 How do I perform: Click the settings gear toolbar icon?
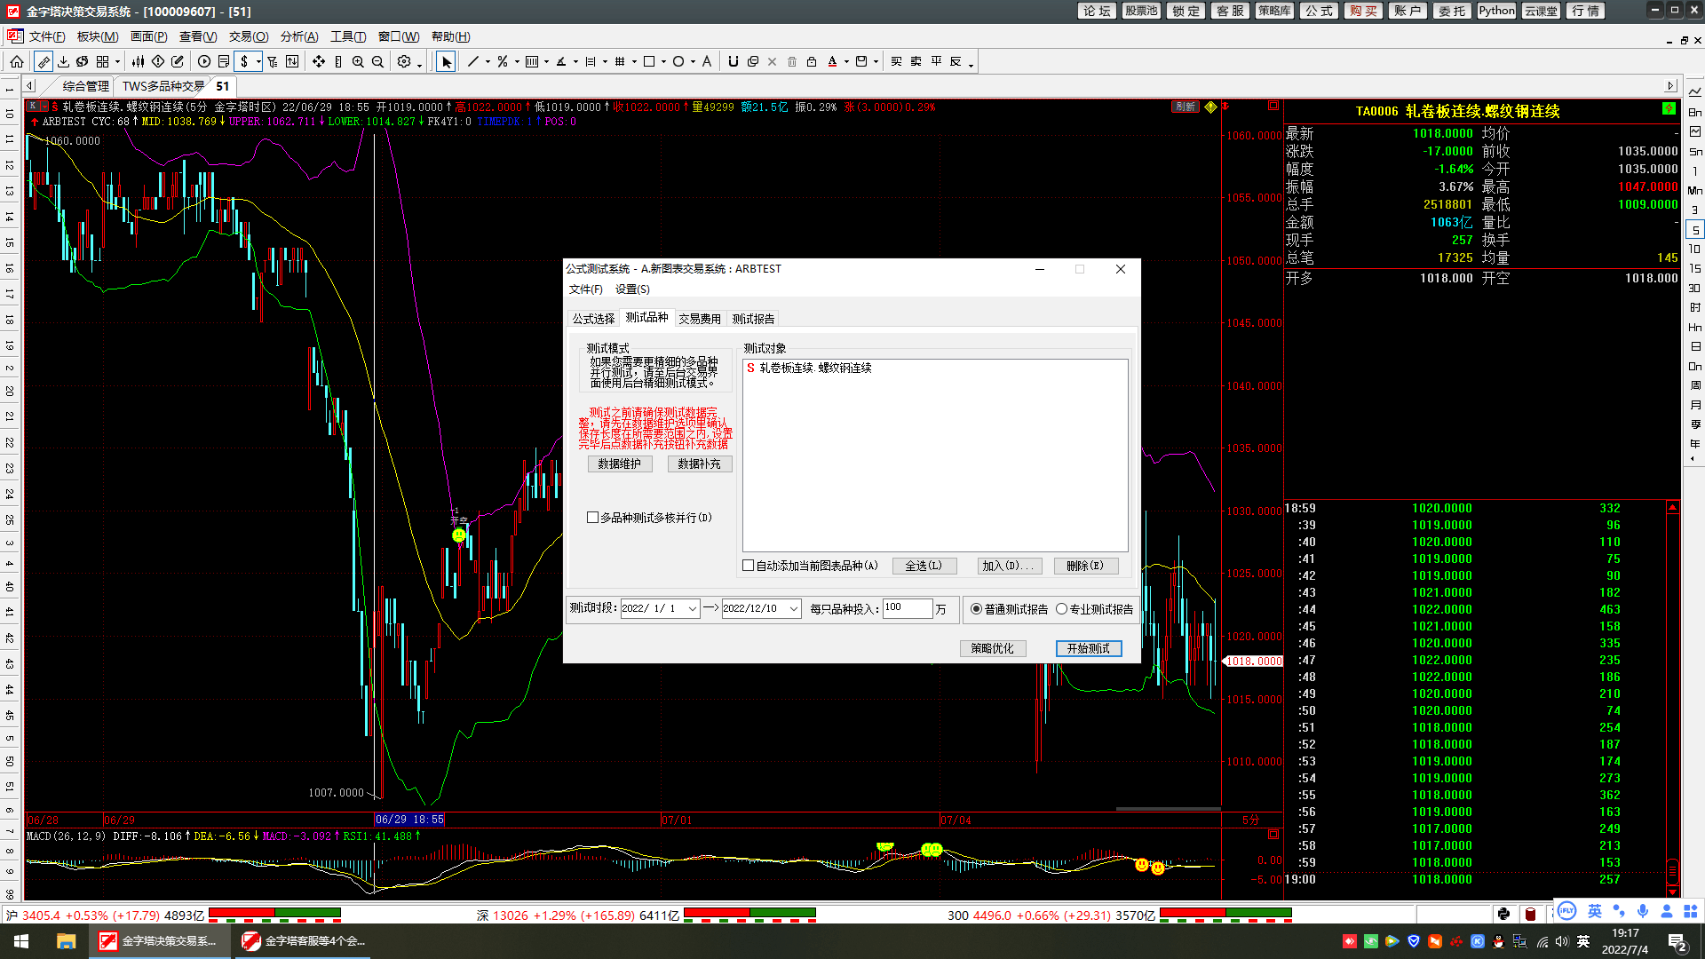(404, 61)
